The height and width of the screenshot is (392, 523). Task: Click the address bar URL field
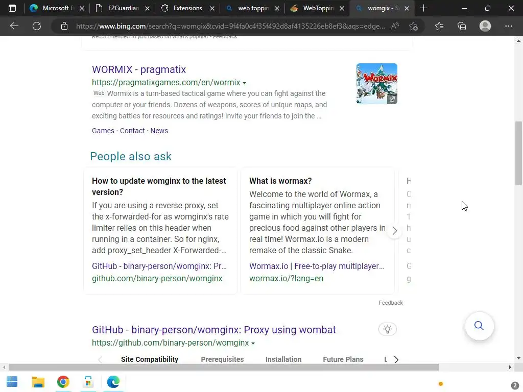(x=230, y=26)
